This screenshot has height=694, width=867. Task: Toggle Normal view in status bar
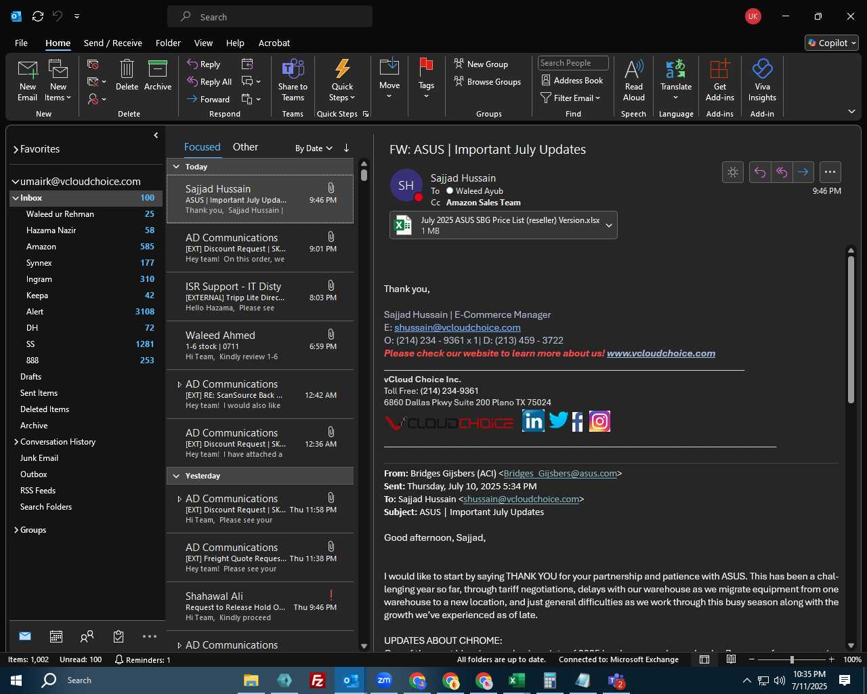704,659
